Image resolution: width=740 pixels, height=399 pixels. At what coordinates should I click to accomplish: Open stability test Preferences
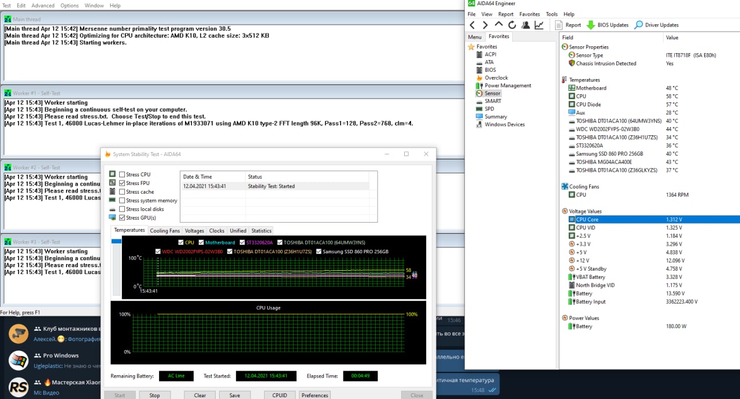(315, 396)
